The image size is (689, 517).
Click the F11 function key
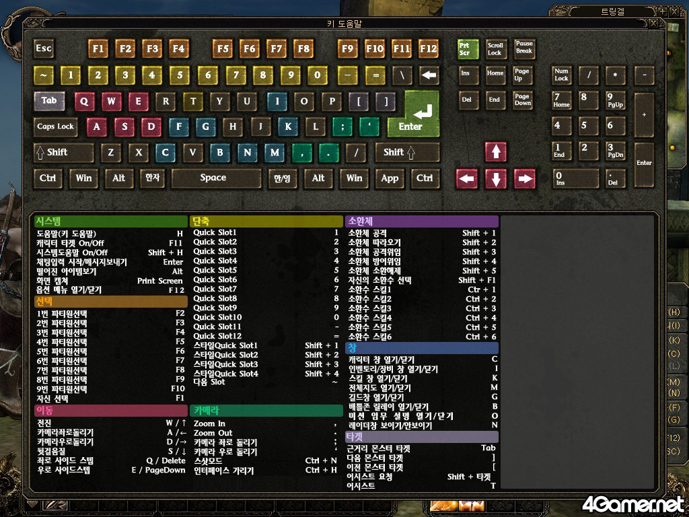click(402, 48)
